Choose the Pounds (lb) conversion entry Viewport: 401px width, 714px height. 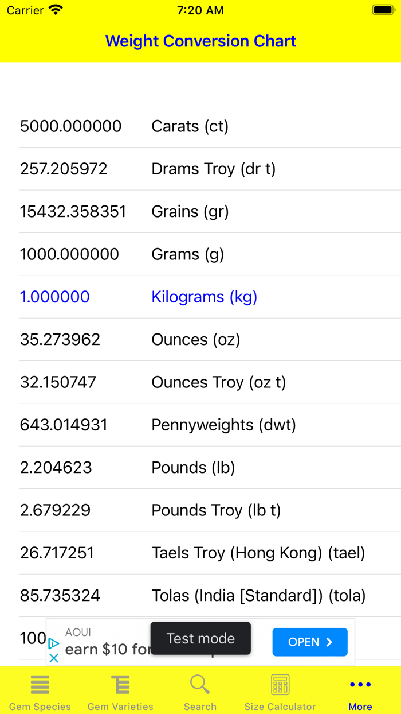[200, 467]
